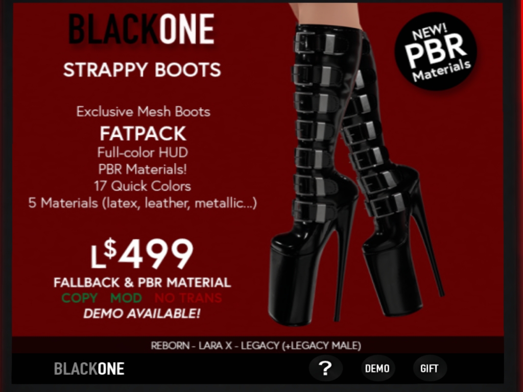Click the green COPY permission label

coord(79,298)
